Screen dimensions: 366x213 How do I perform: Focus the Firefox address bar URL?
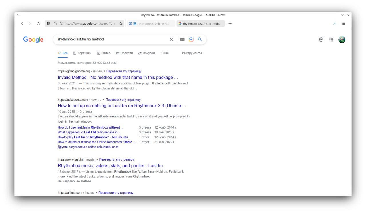pyautogui.click(x=91, y=24)
